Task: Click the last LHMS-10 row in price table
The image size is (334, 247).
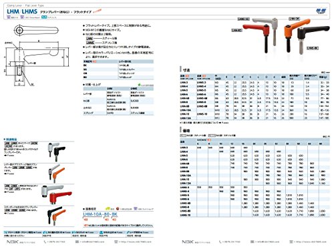Action: [x=255, y=215]
